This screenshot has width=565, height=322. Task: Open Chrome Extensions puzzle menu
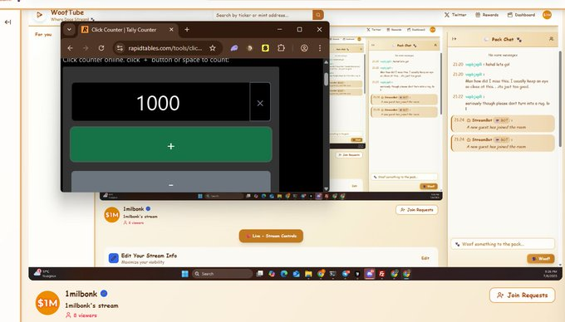coord(281,48)
